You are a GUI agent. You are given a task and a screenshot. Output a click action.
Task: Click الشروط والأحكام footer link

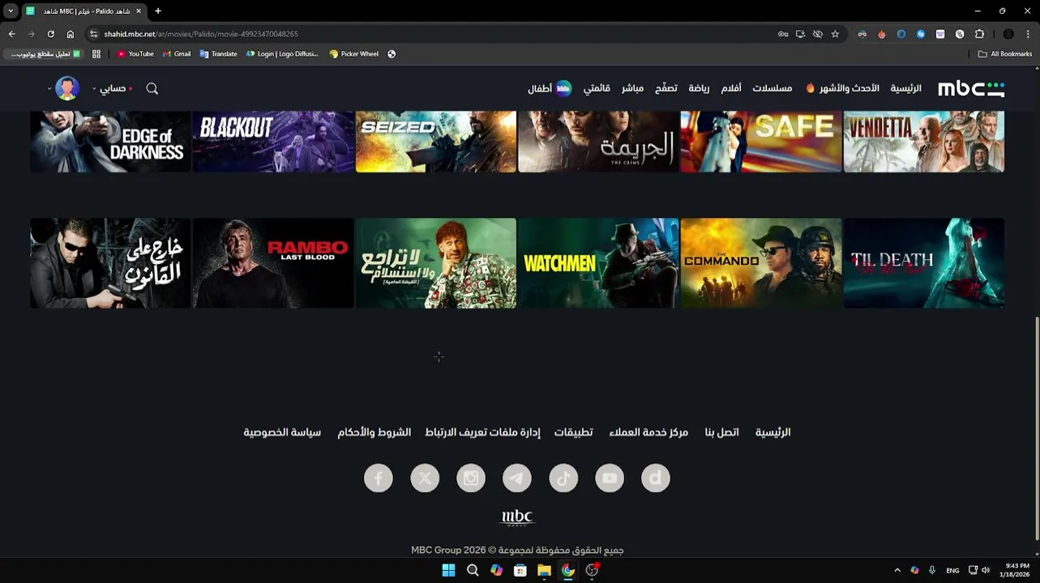point(374,432)
